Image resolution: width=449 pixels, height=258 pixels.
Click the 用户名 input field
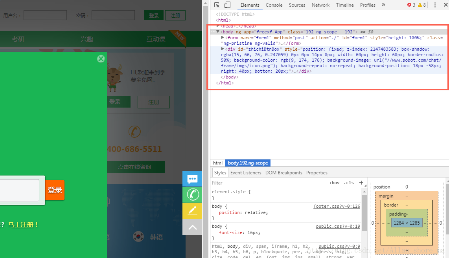pyautogui.click(x=45, y=15)
